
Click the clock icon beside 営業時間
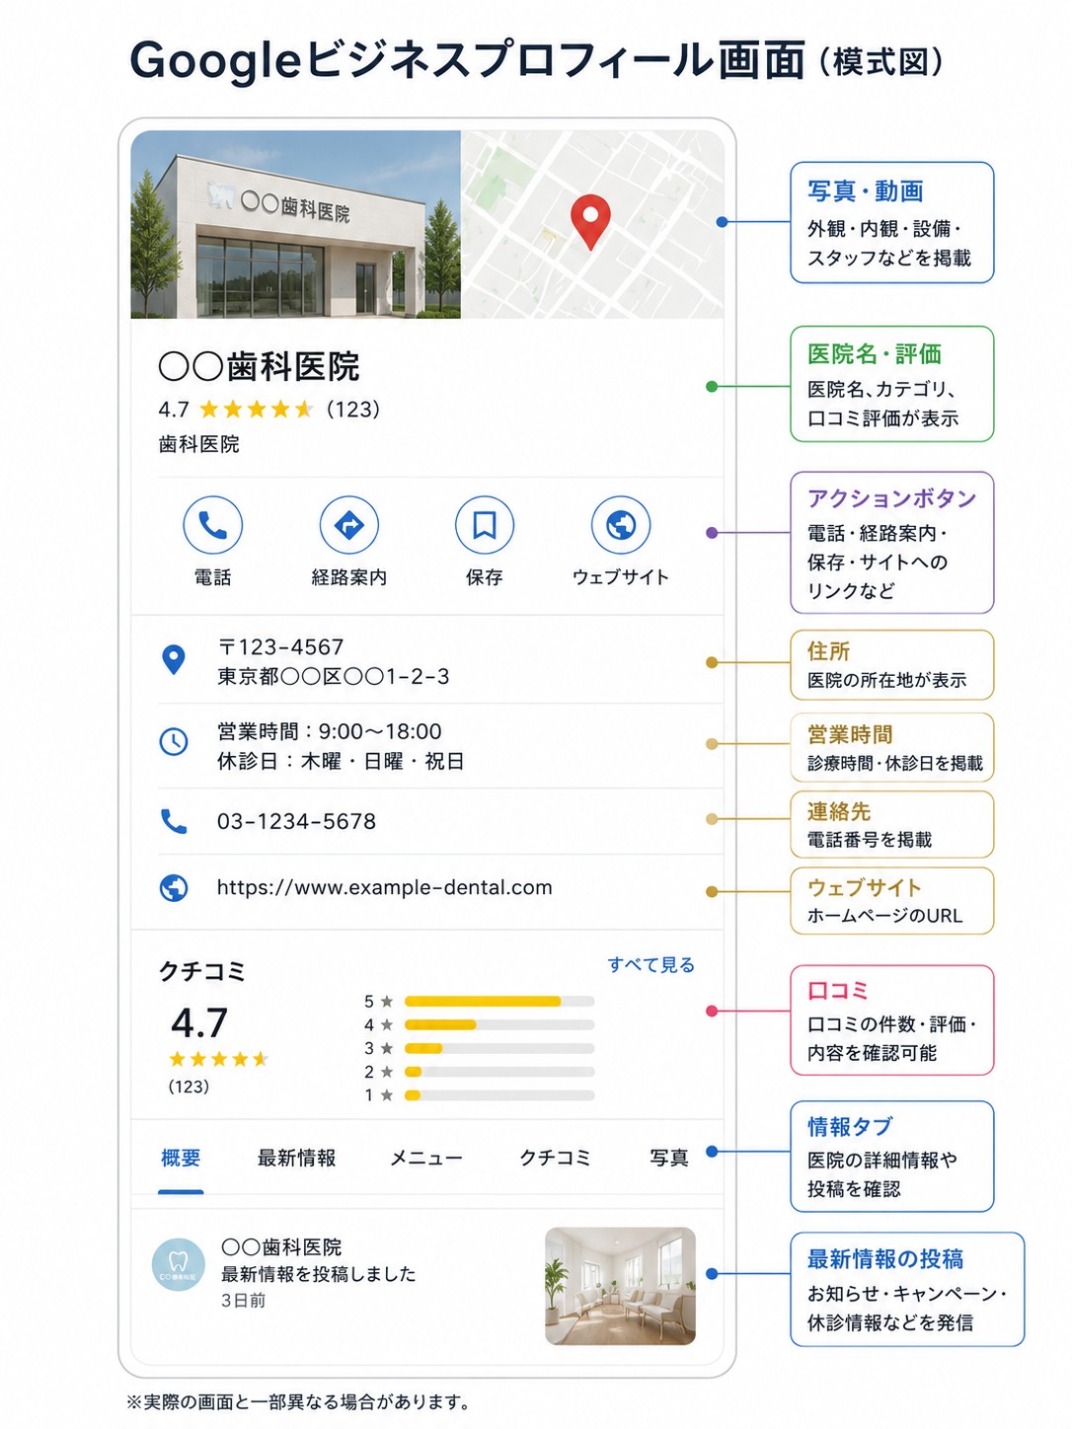point(174,741)
